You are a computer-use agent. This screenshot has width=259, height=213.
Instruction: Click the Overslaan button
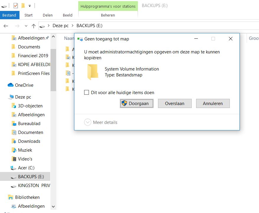pos(175,104)
